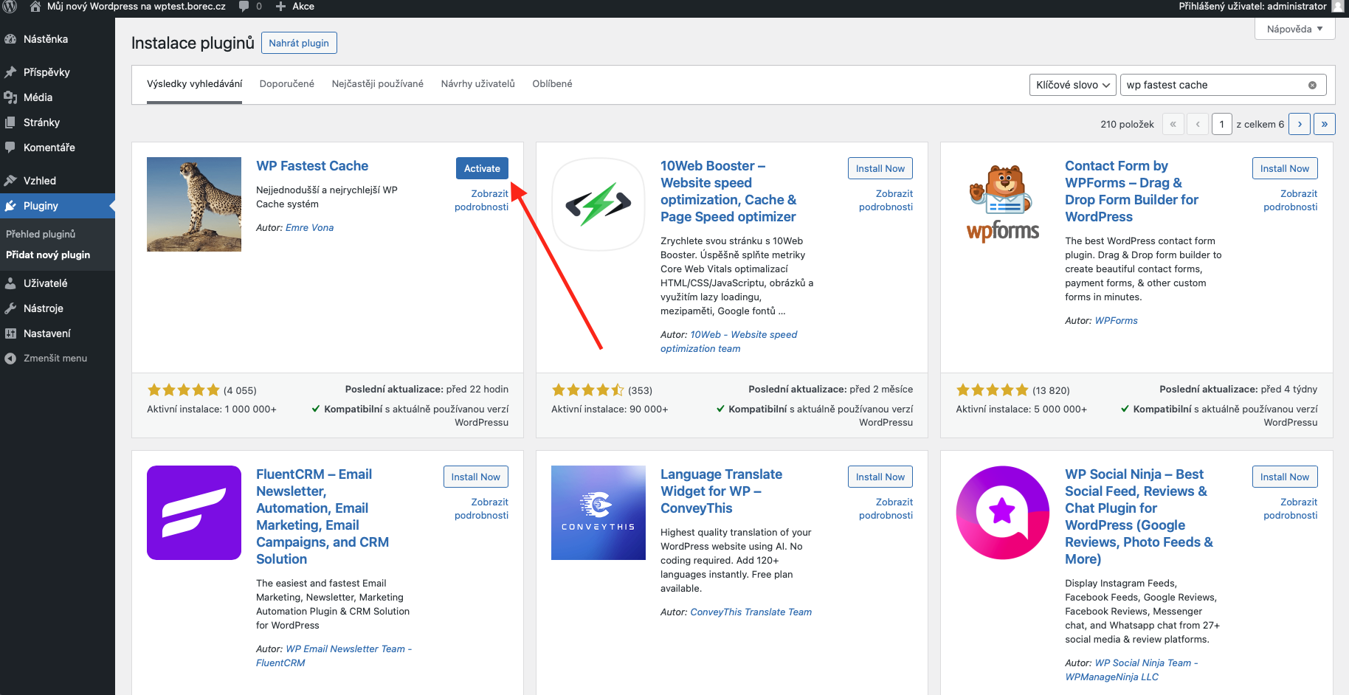Click the Nahrát plugin button

299,43
